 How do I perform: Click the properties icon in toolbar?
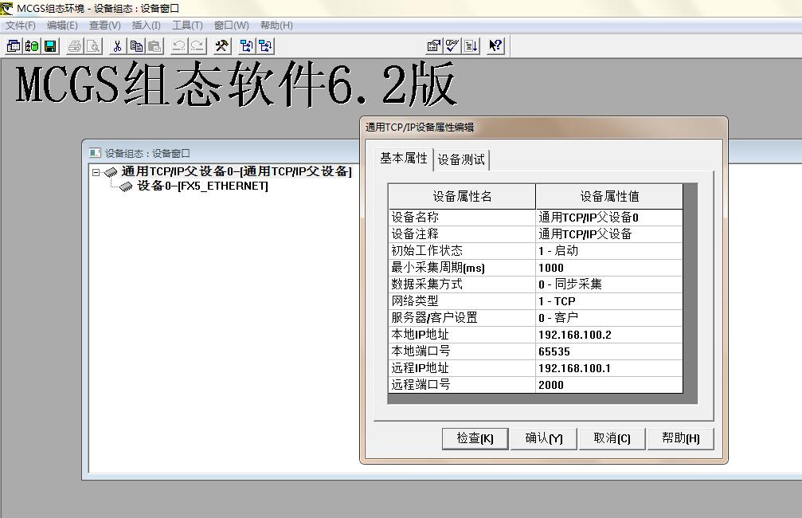pyautogui.click(x=434, y=46)
